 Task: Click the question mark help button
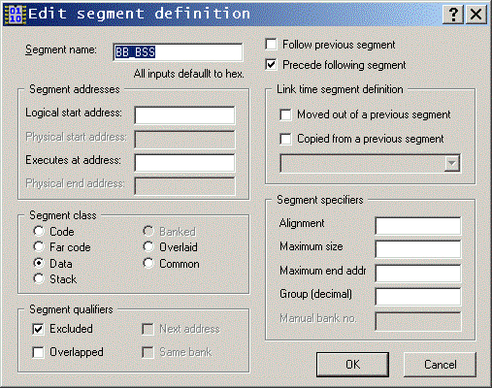pos(453,15)
